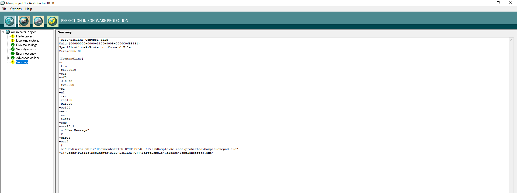Click the -p13 option line
Screen dimensions: 517x193
coord(63,74)
